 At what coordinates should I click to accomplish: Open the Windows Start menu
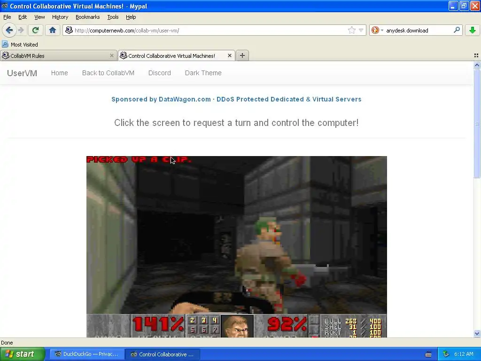coord(23,354)
